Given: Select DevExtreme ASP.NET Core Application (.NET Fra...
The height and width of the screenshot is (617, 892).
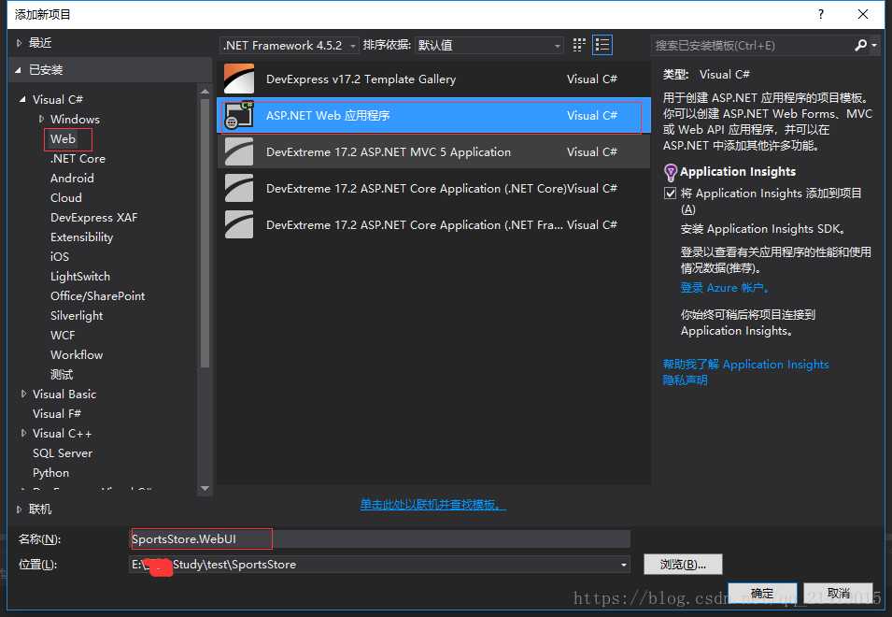Looking at the screenshot, I should coord(433,224).
